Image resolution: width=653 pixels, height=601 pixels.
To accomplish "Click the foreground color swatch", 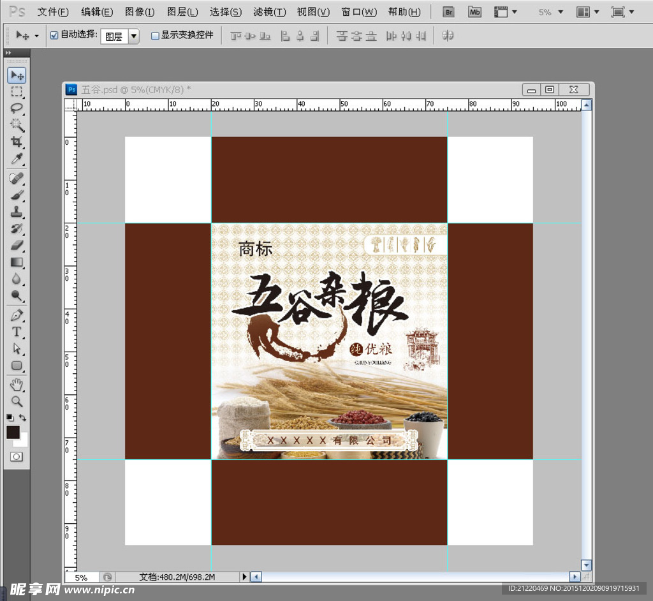I will [x=13, y=432].
